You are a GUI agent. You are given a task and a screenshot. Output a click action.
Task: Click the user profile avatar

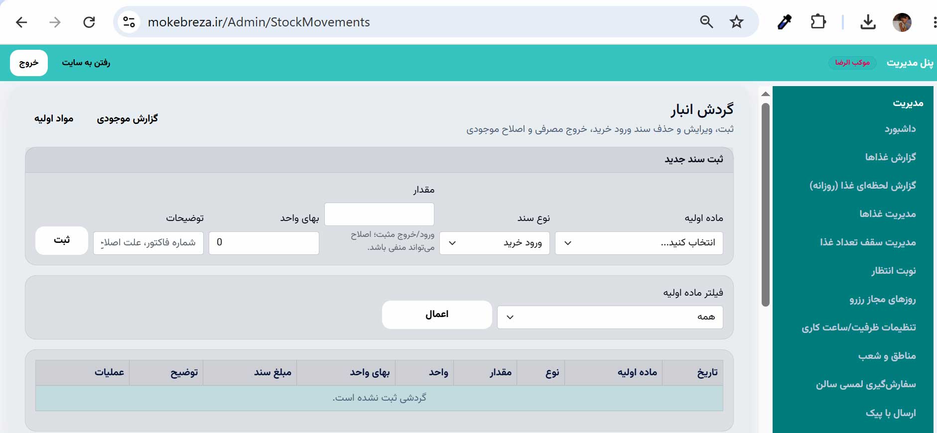902,22
